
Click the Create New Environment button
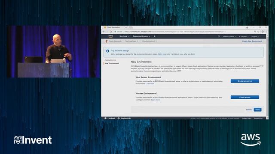click(x=252, y=41)
